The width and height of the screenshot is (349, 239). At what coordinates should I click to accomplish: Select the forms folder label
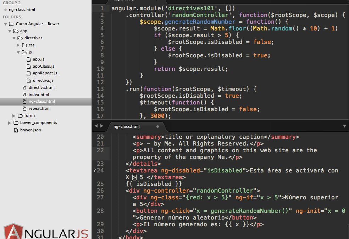[x=30, y=115]
